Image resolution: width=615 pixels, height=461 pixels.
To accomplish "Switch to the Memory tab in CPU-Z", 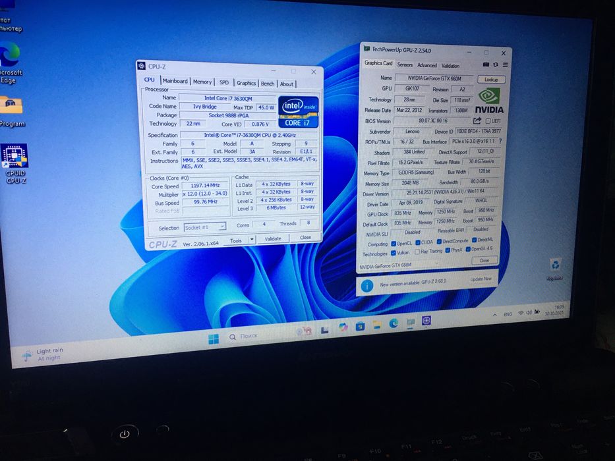I will click(202, 82).
